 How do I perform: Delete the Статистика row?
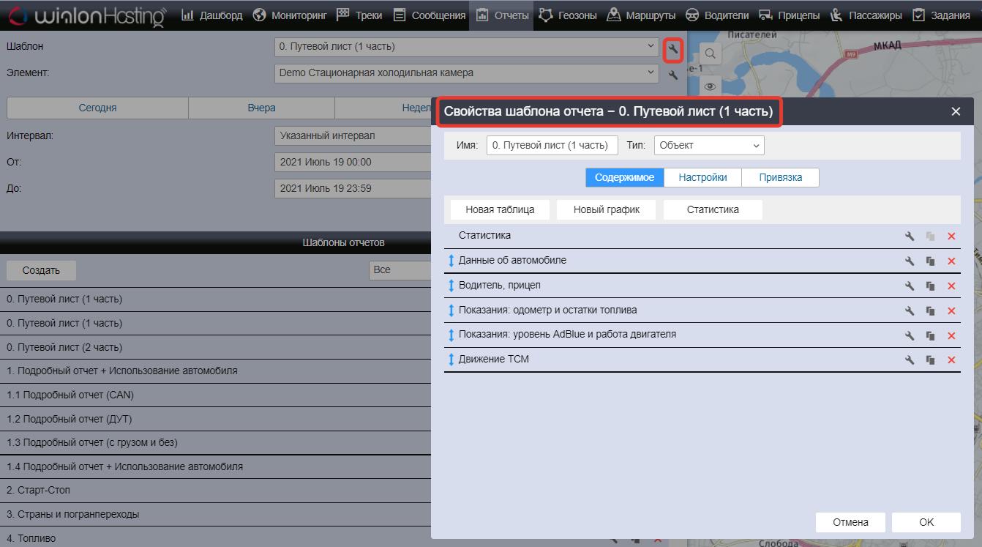tap(951, 237)
